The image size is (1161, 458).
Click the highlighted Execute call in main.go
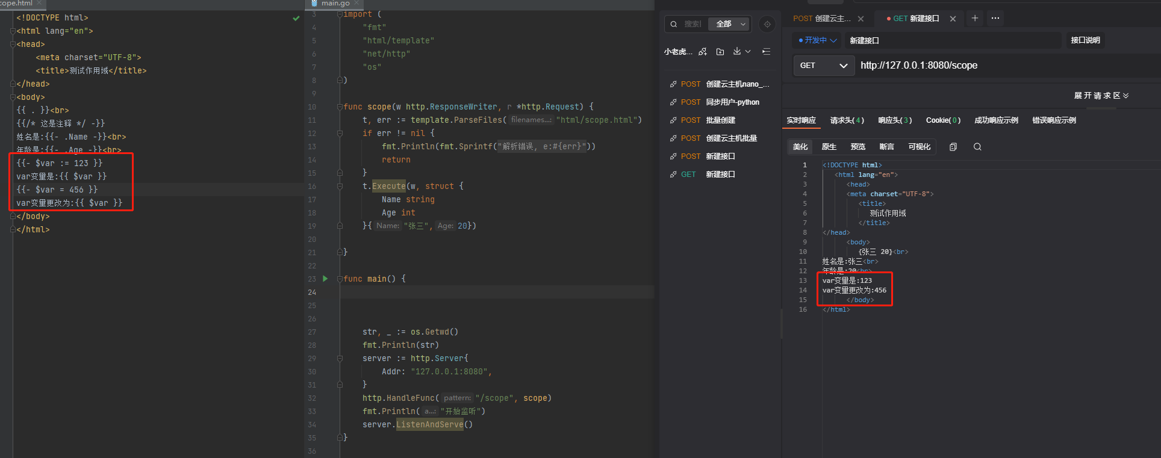click(388, 187)
